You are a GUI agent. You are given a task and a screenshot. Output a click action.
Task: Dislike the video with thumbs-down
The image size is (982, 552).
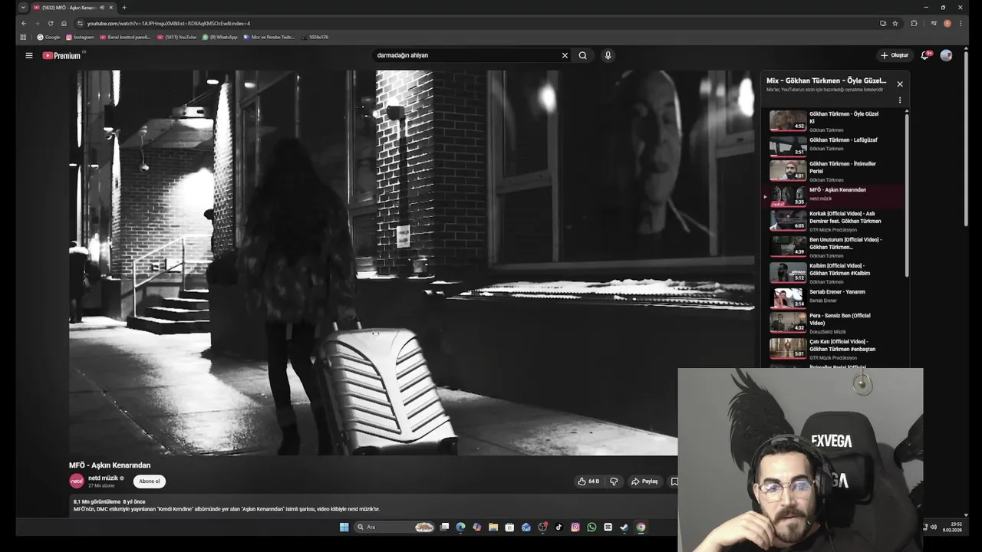click(x=614, y=481)
